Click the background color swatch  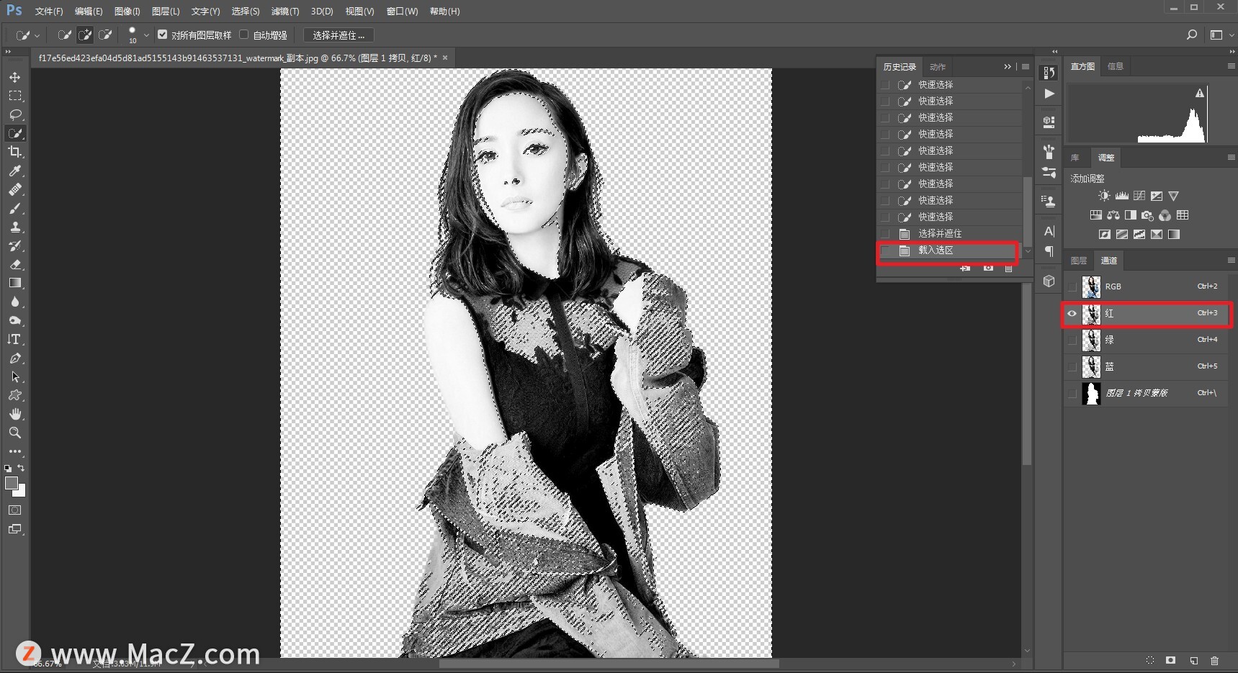[21, 492]
